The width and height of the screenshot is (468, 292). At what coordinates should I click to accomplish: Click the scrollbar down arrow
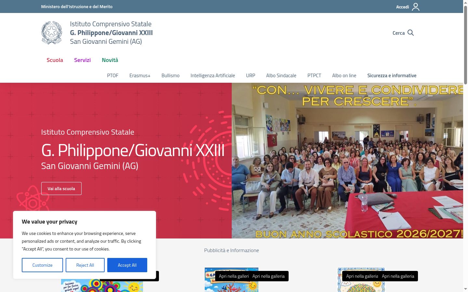[x=465, y=289]
